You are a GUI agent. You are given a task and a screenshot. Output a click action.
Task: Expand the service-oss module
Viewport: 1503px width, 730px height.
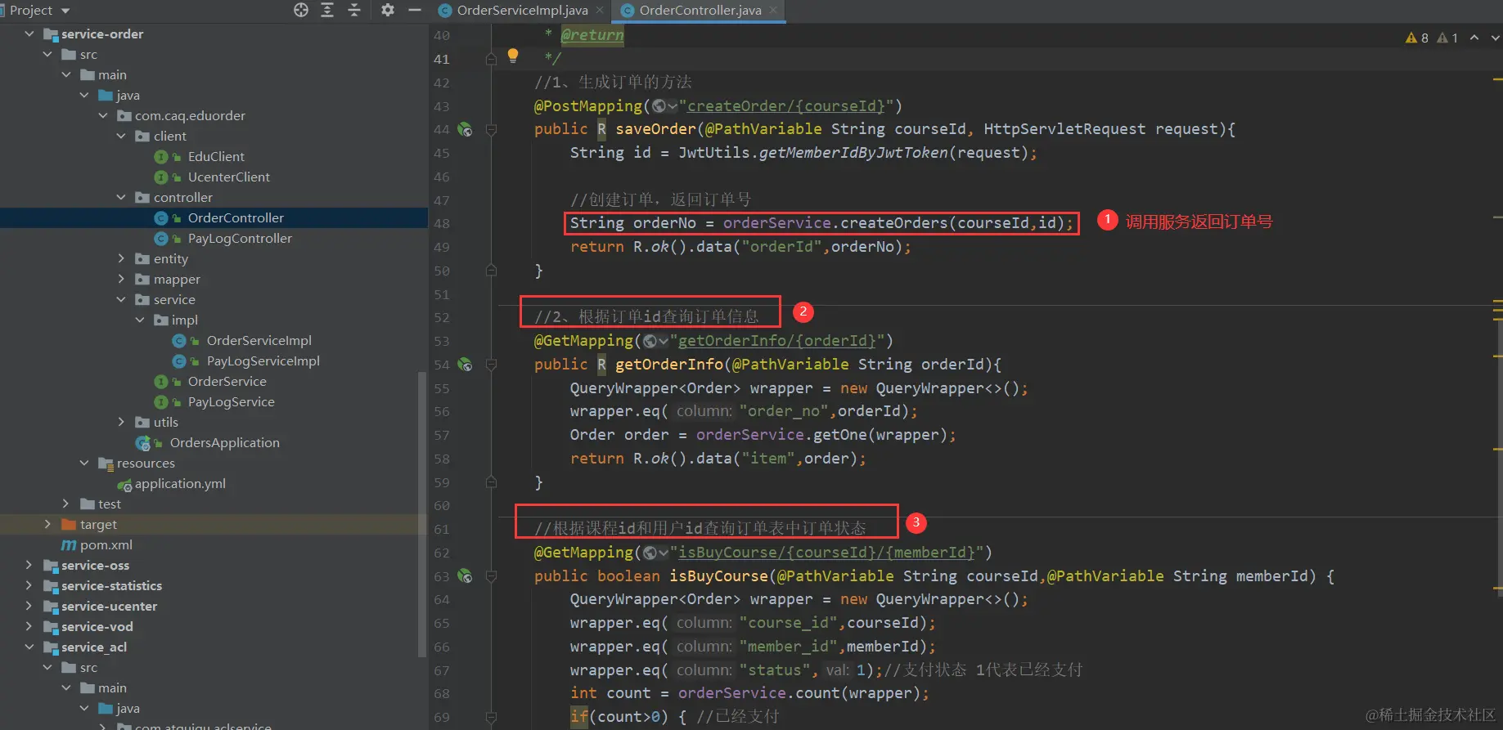(29, 565)
